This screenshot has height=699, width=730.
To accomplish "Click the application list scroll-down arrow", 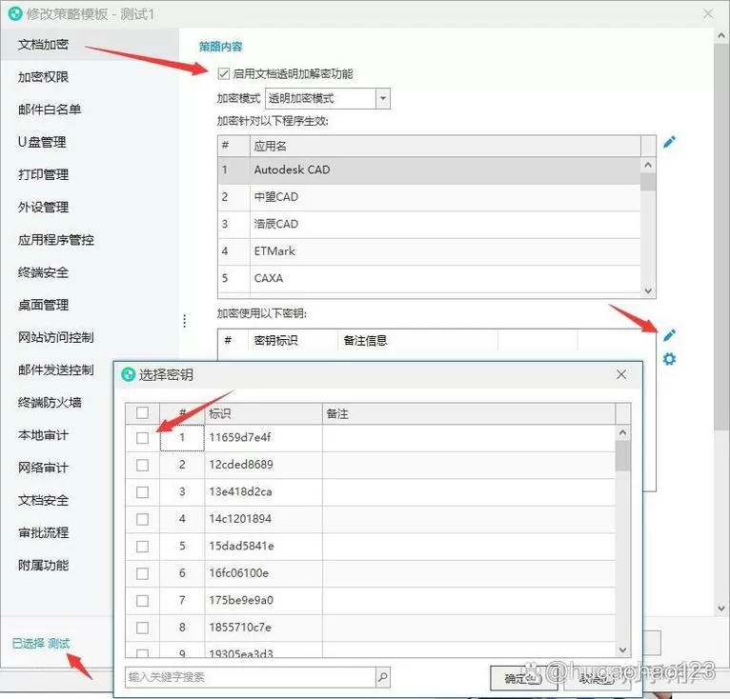I will click(648, 290).
